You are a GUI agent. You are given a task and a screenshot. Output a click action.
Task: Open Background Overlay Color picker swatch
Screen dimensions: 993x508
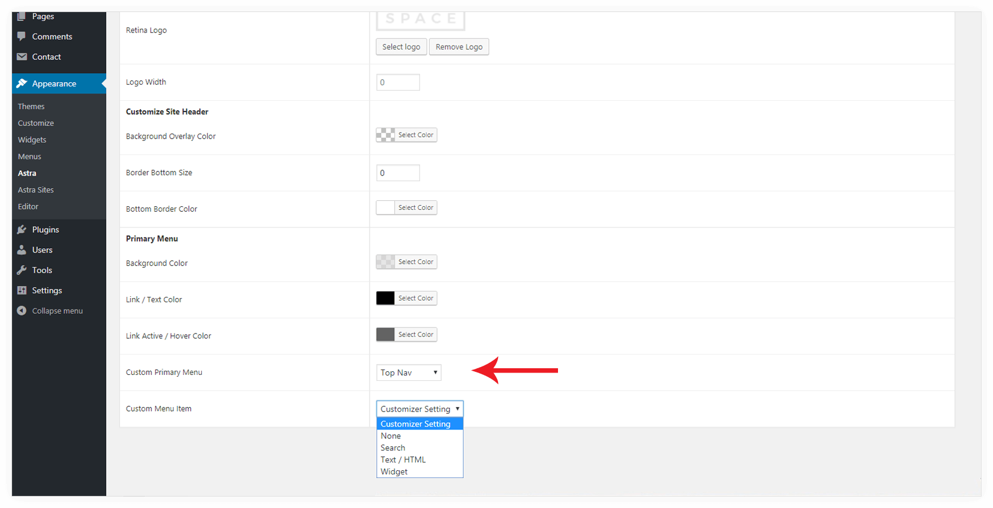(385, 135)
